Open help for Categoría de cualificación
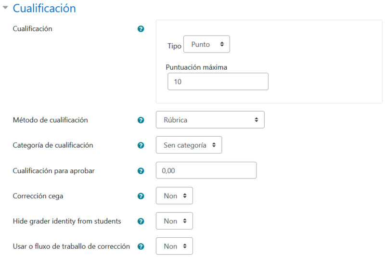 click(x=141, y=145)
